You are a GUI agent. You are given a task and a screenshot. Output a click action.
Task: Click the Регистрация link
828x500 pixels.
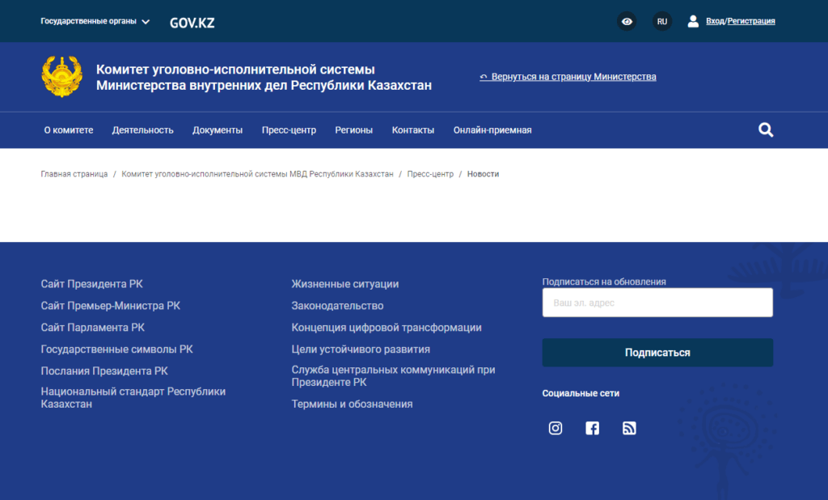(751, 21)
